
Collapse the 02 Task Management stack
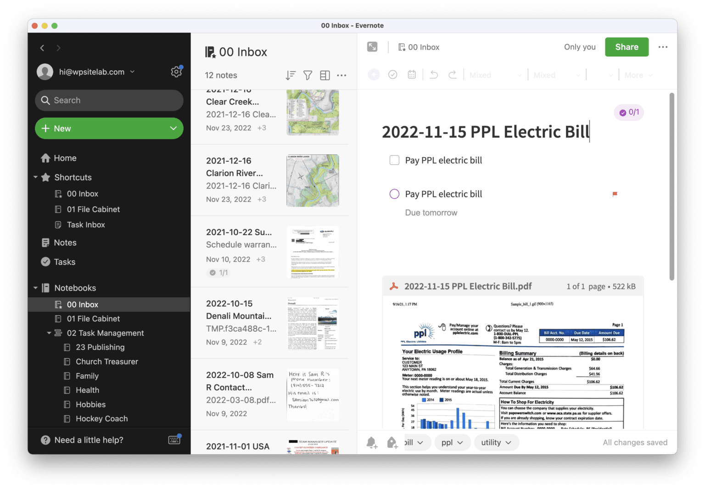[49, 333]
